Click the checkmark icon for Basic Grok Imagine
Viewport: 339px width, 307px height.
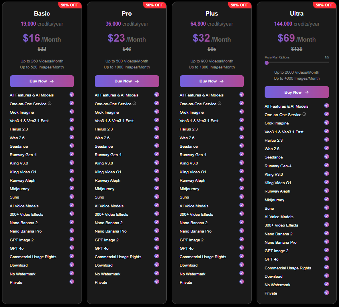(x=72, y=112)
